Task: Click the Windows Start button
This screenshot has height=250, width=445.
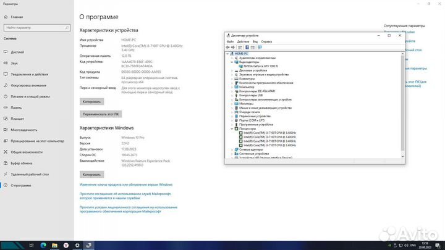Action: coord(5,244)
